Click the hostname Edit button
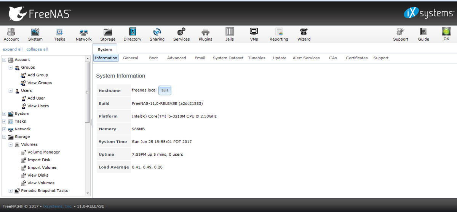457x212 pixels. point(165,90)
